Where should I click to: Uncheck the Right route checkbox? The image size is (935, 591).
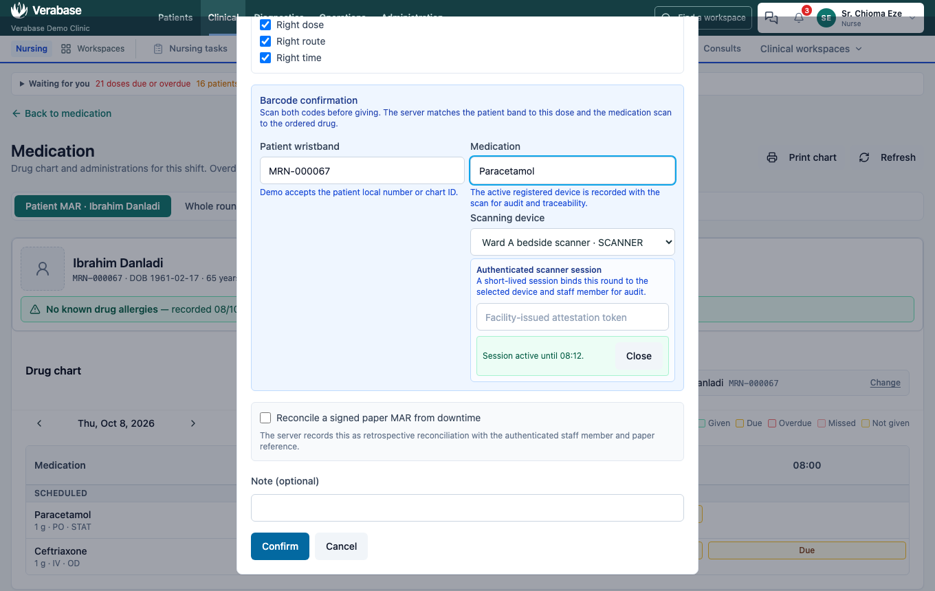click(265, 41)
